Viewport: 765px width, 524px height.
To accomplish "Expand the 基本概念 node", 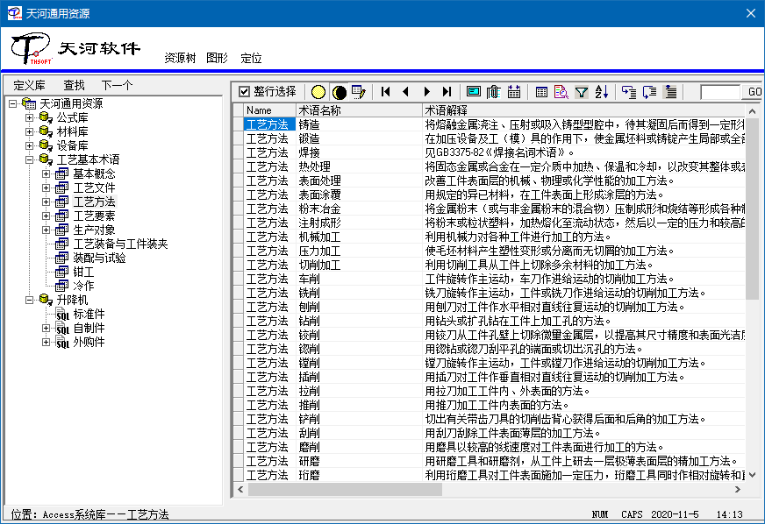I will click(x=46, y=173).
